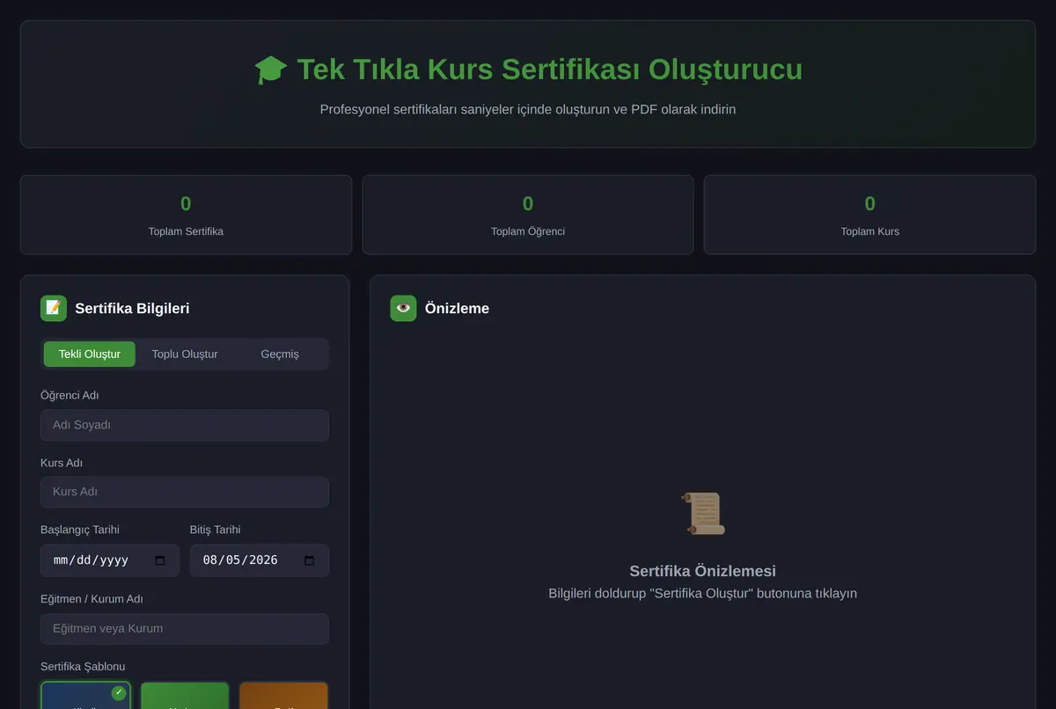
Task: Select the green certificate template swatch
Action: pos(185,695)
